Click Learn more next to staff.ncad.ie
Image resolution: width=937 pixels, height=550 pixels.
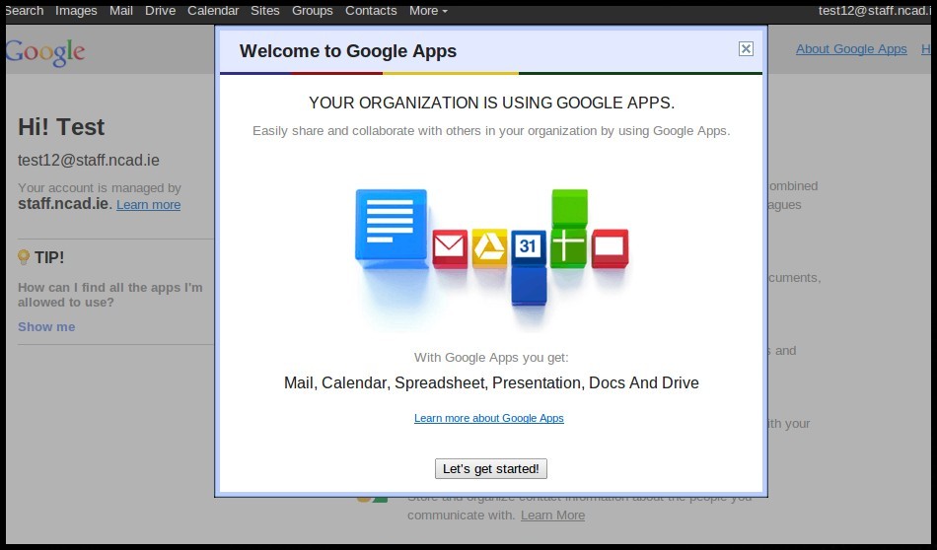pyautogui.click(x=148, y=205)
